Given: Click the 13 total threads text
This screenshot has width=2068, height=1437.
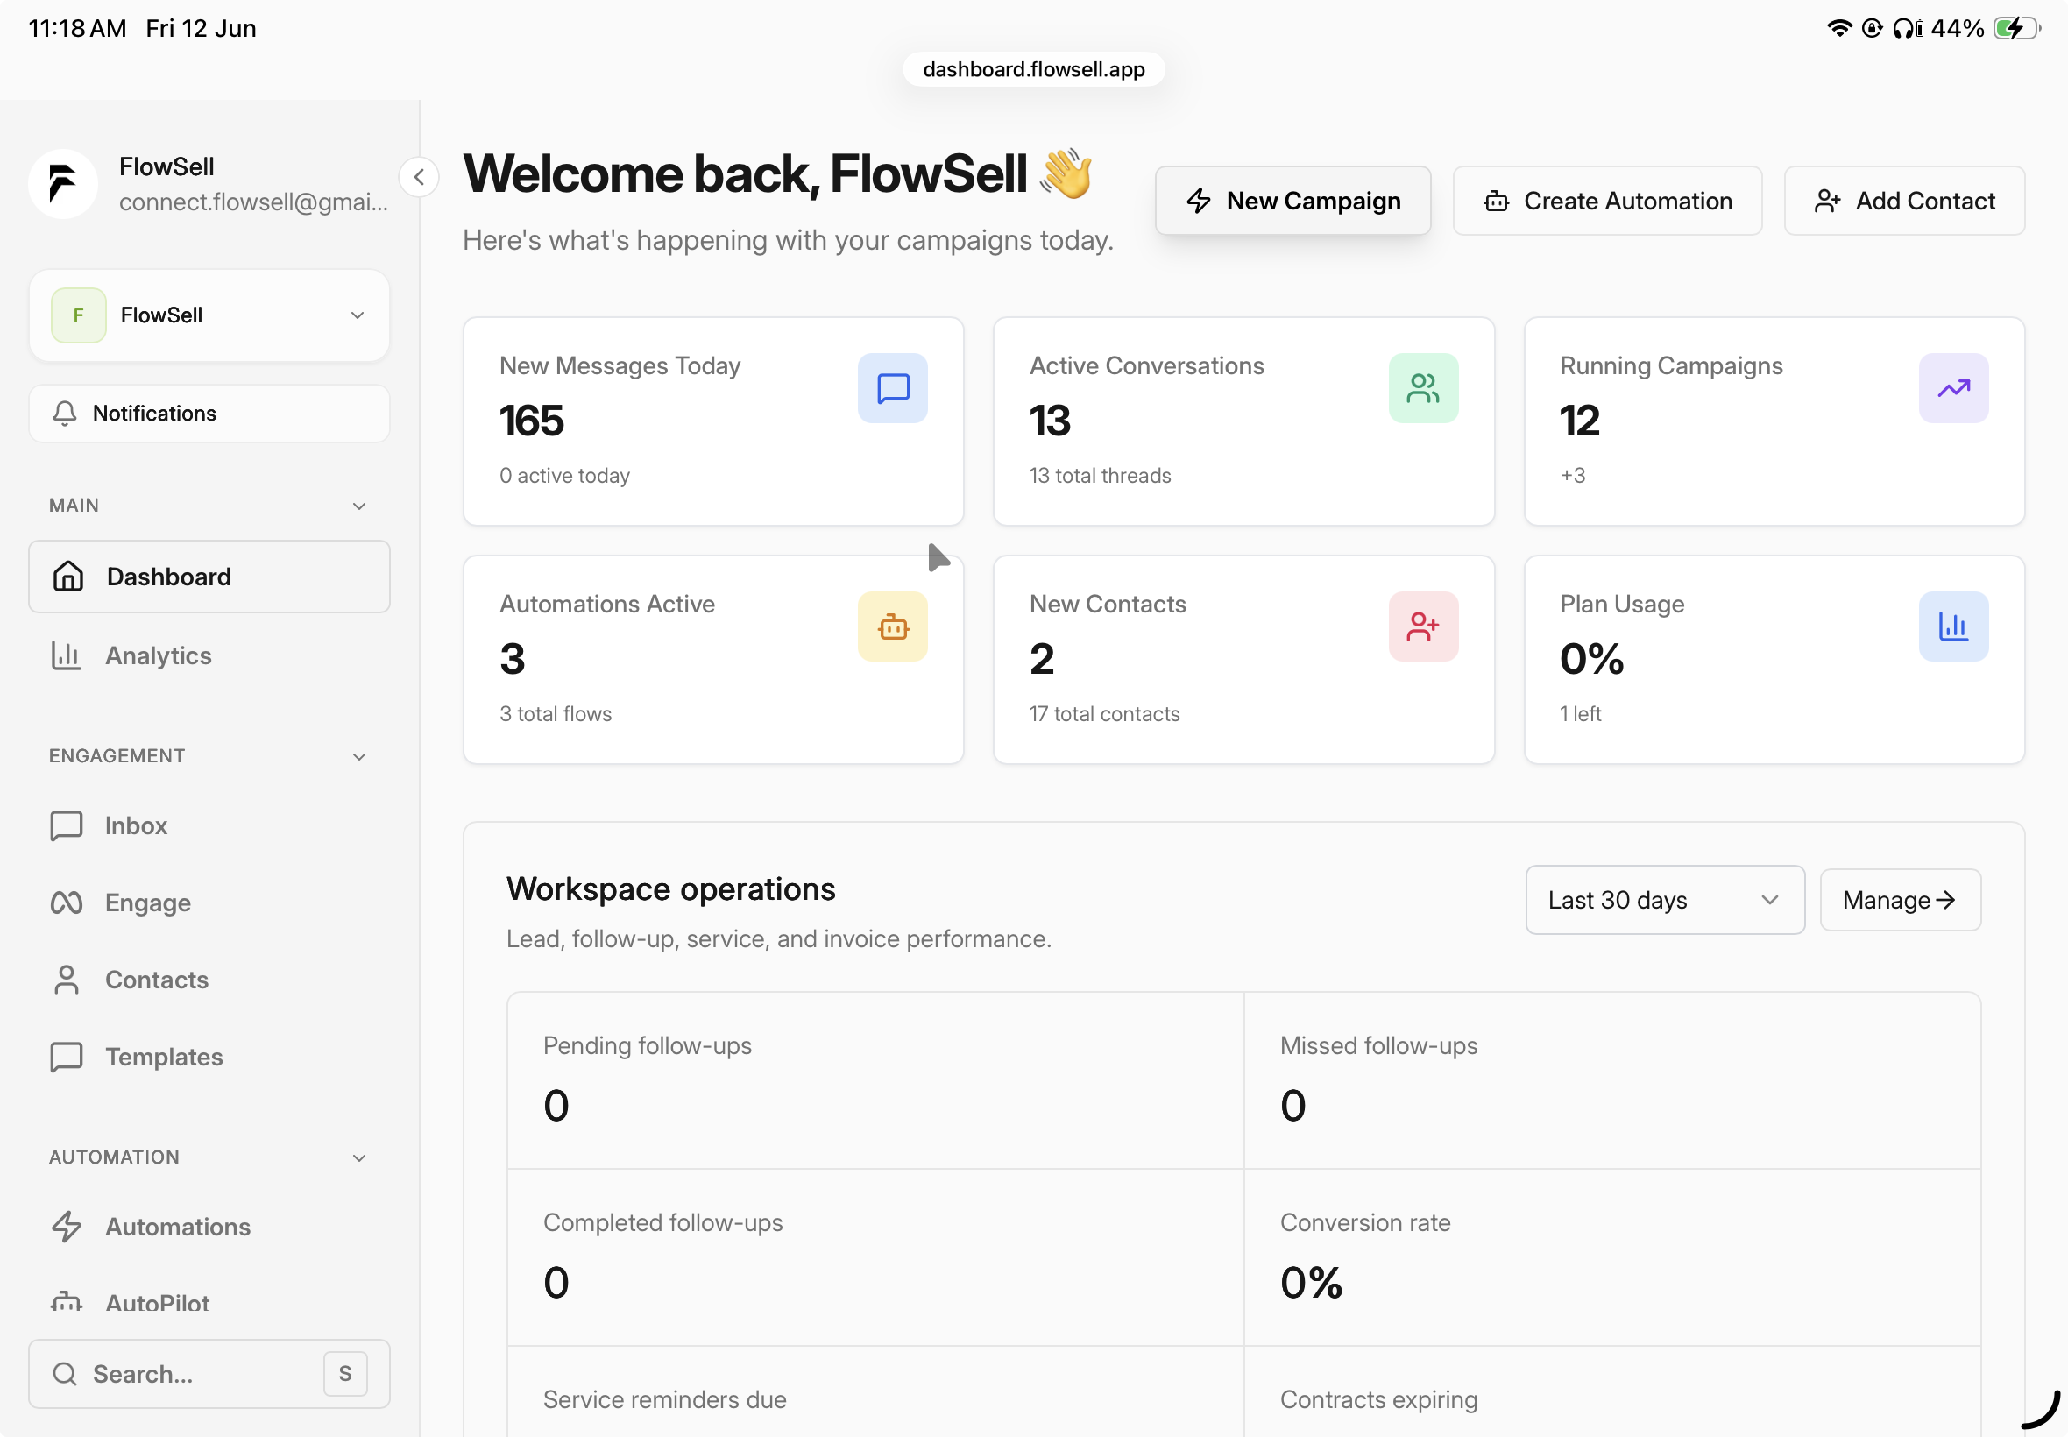Looking at the screenshot, I should click(x=1101, y=476).
